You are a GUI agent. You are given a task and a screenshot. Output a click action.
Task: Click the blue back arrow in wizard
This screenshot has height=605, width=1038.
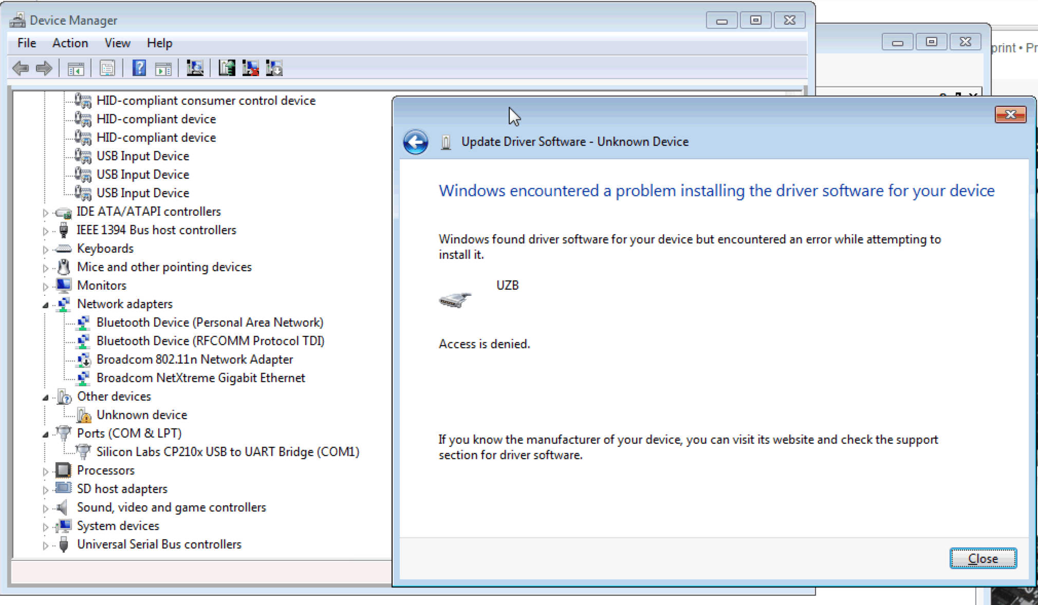[x=415, y=142]
